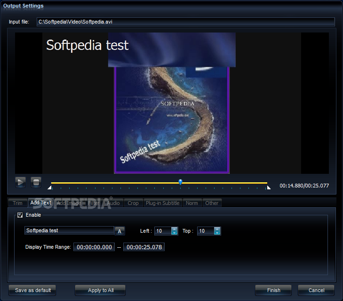The width and height of the screenshot is (343, 301).
Task: Go to the Crop tab
Action: coord(133,203)
